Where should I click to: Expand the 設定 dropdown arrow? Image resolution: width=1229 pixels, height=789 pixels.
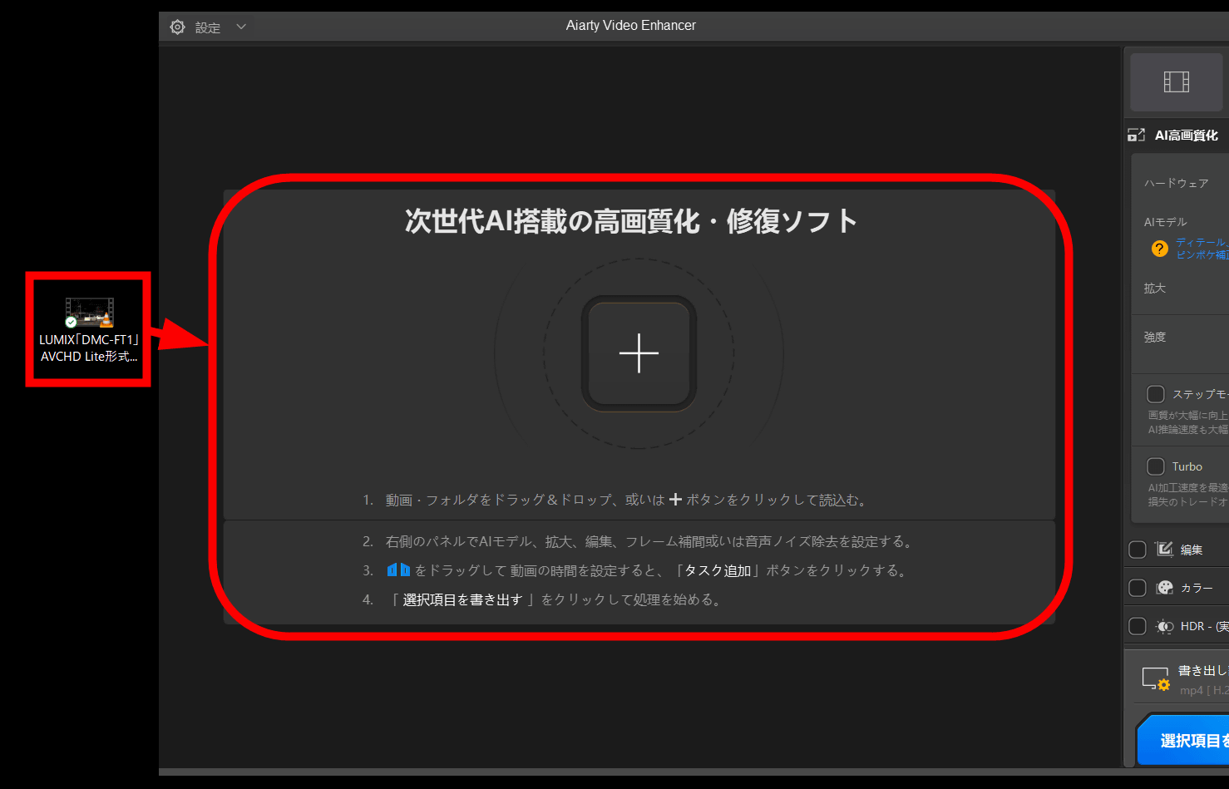241,27
